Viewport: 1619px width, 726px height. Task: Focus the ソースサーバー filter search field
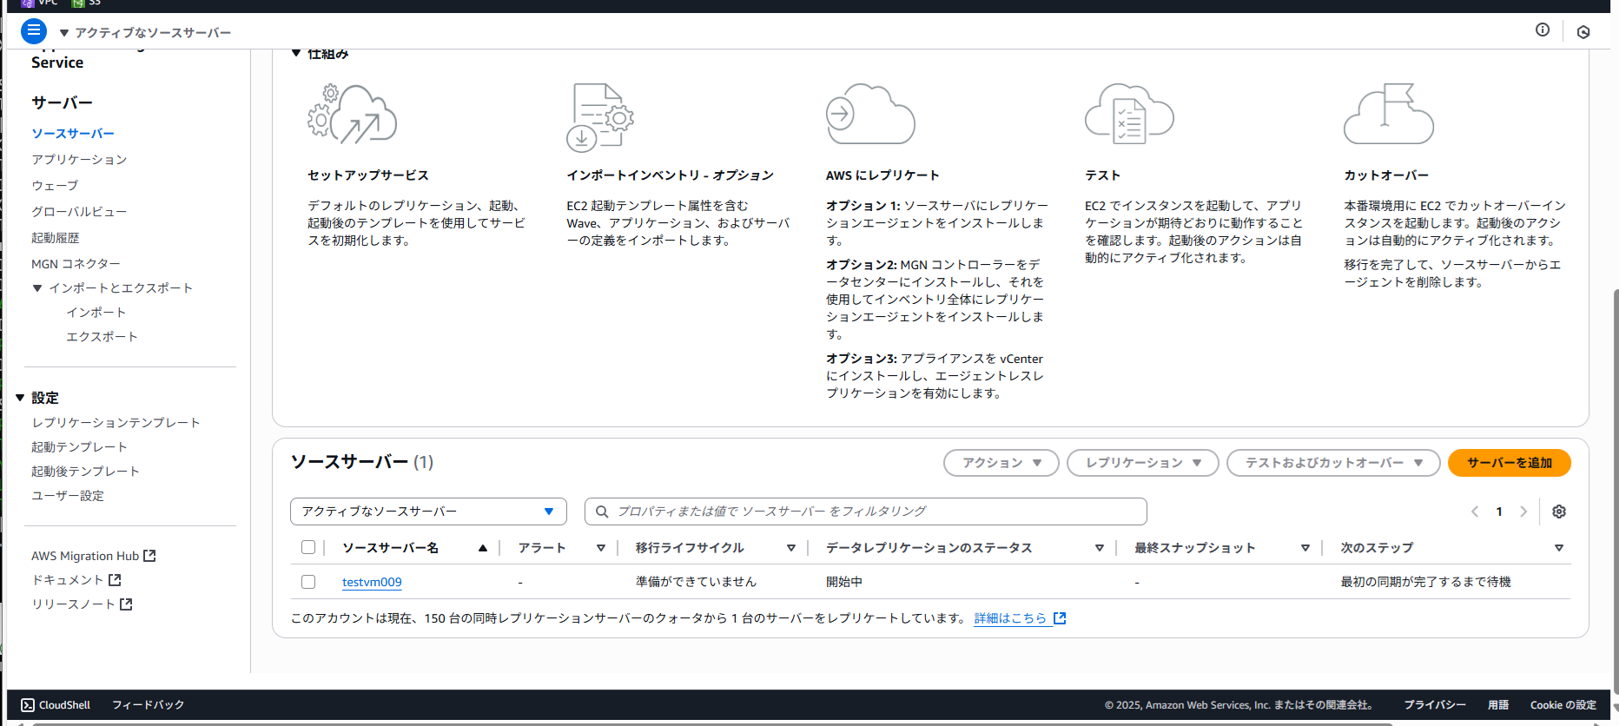pyautogui.click(x=866, y=511)
